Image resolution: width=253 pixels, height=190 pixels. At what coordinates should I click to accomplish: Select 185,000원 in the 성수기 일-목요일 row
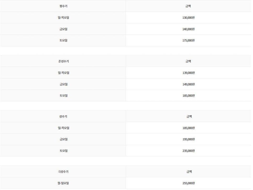pos(189,128)
